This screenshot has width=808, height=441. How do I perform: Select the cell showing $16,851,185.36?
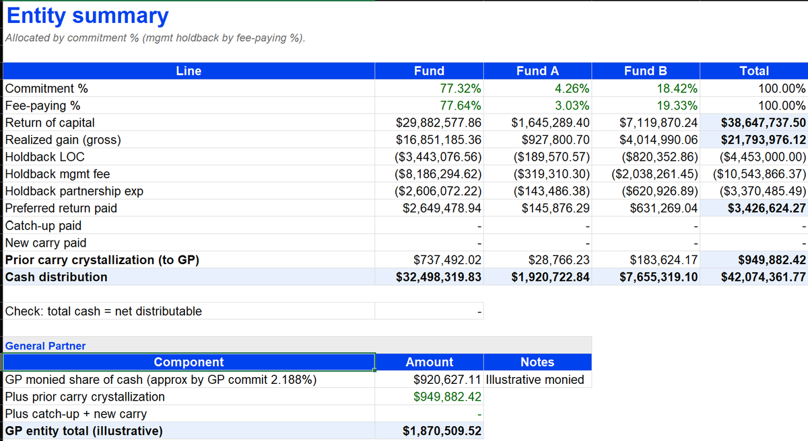click(x=429, y=140)
